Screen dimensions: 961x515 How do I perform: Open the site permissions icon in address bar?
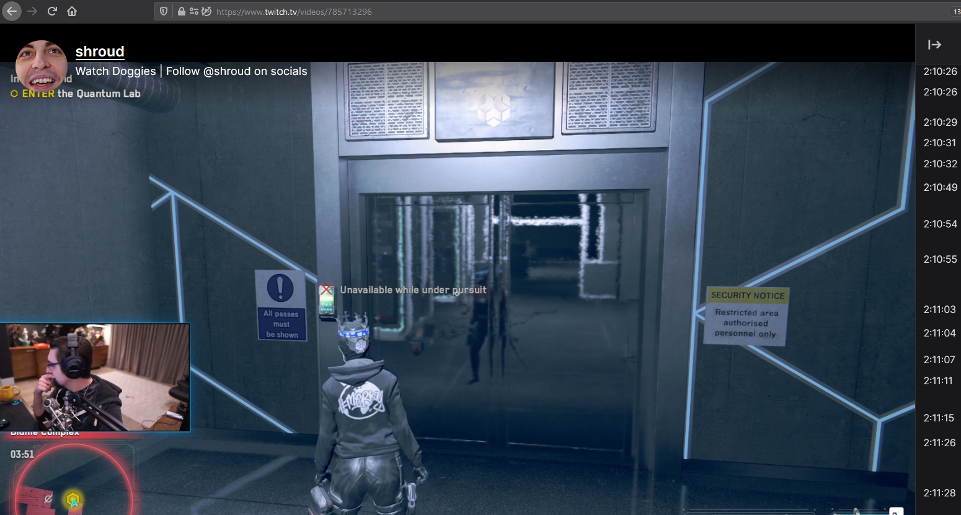pos(194,11)
